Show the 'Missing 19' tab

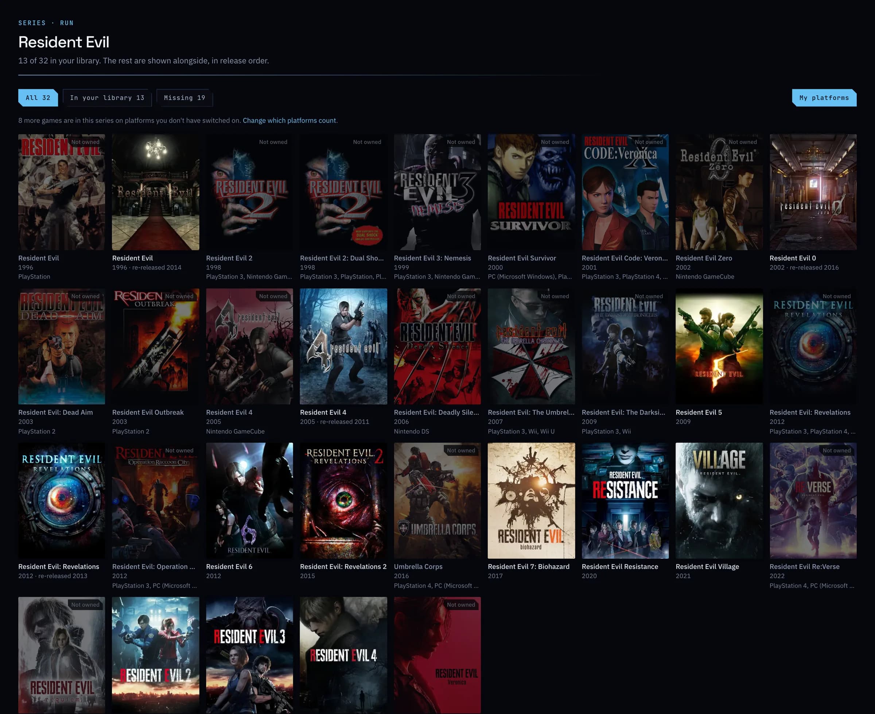(x=184, y=98)
